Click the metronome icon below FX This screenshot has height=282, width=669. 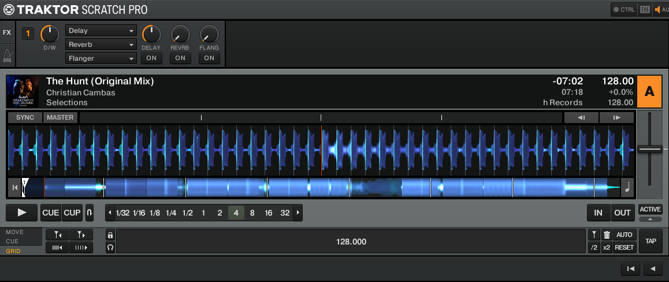(7, 55)
